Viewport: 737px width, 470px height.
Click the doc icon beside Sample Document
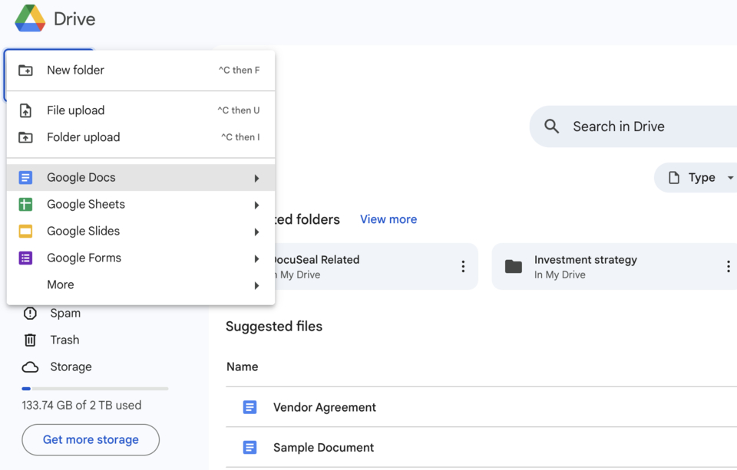[250, 448]
